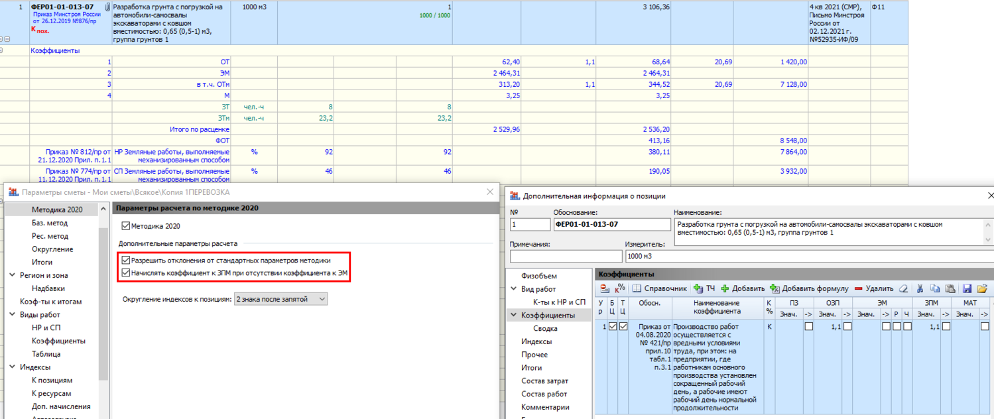The image size is (994, 419).
Task: Collapse the Вид работ tree node
Action: click(x=513, y=289)
